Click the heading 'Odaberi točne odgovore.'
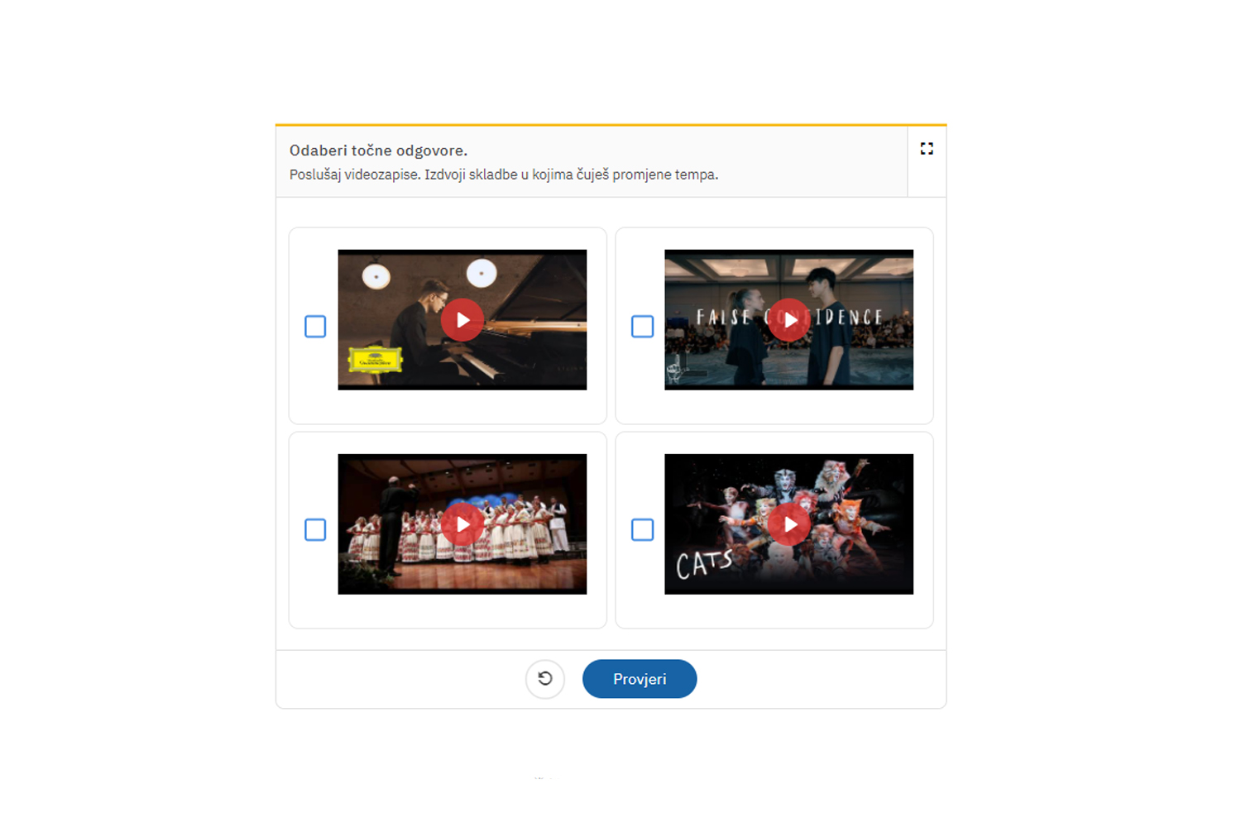 (x=378, y=151)
